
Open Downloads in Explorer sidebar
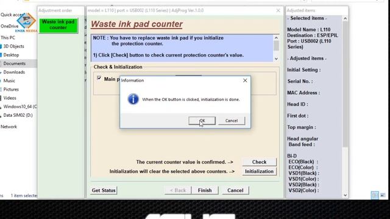tap(14, 72)
